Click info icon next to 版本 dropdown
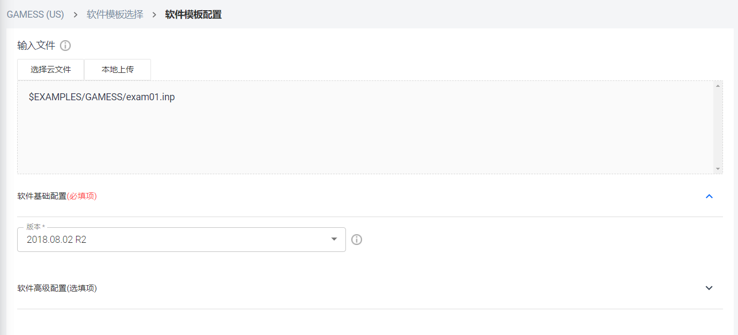The image size is (738, 335). 357,240
